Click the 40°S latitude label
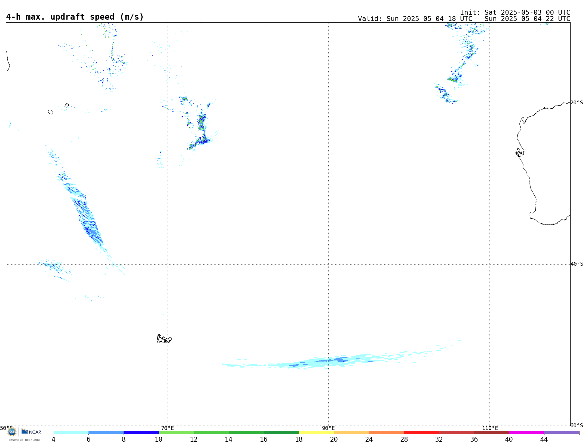This screenshot has width=588, height=443. pos(577,264)
